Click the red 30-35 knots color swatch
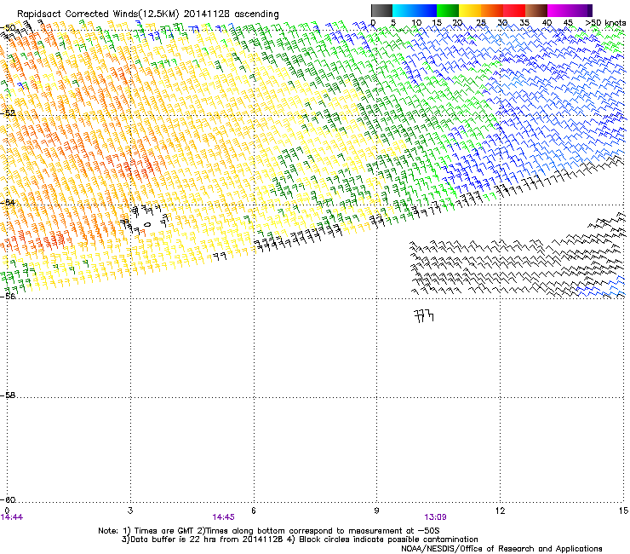Image resolution: width=630 pixels, height=554 pixels. tap(514, 10)
